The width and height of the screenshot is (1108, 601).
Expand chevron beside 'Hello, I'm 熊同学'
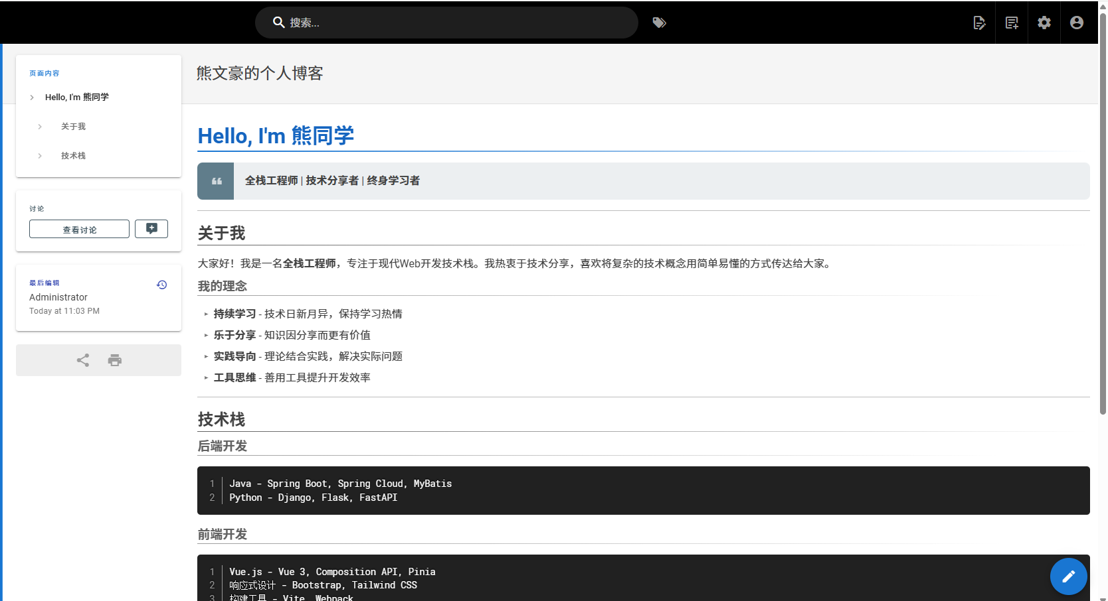tap(32, 98)
